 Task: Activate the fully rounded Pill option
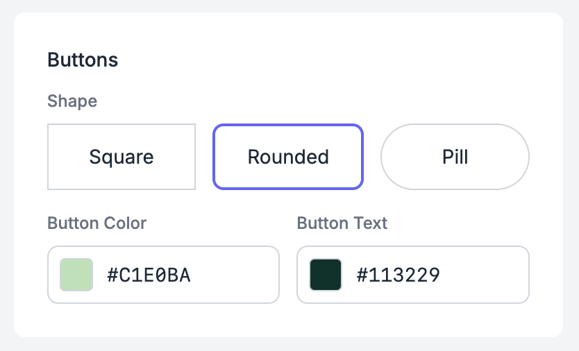click(x=455, y=157)
